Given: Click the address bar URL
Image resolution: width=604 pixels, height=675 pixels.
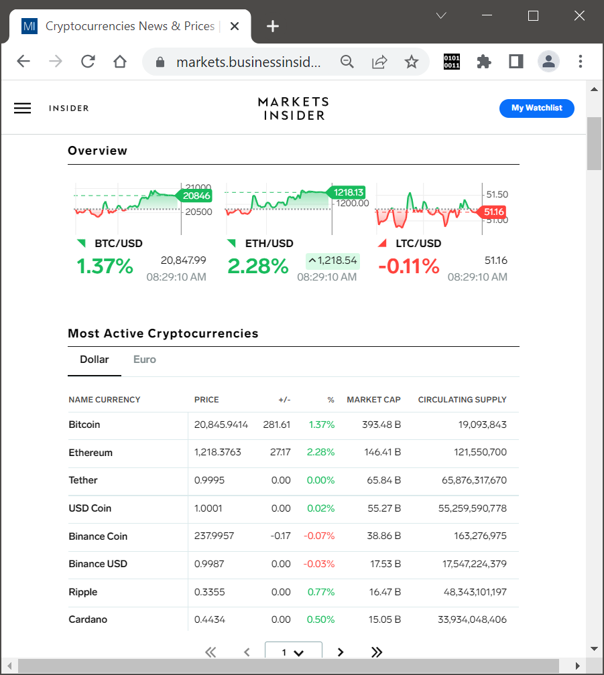Looking at the screenshot, I should point(249,62).
